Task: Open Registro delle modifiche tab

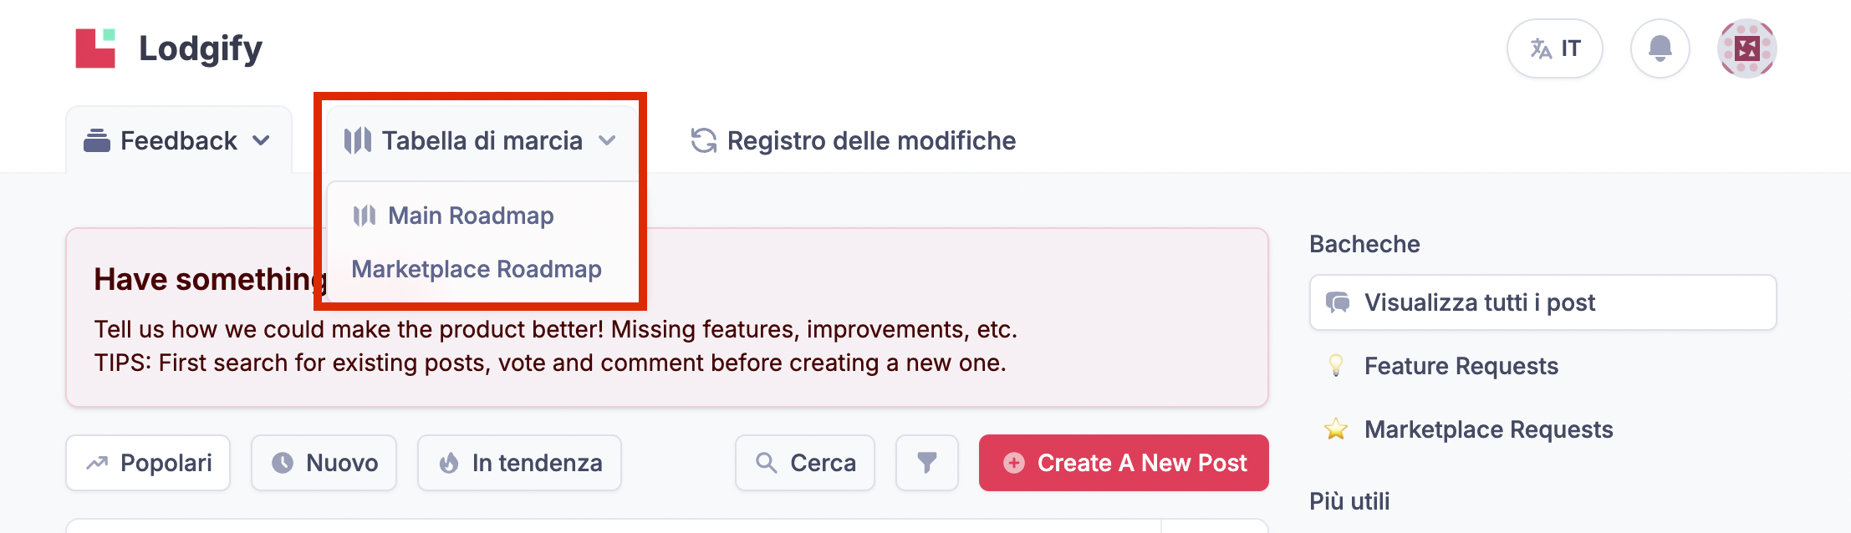Action: coord(853,140)
